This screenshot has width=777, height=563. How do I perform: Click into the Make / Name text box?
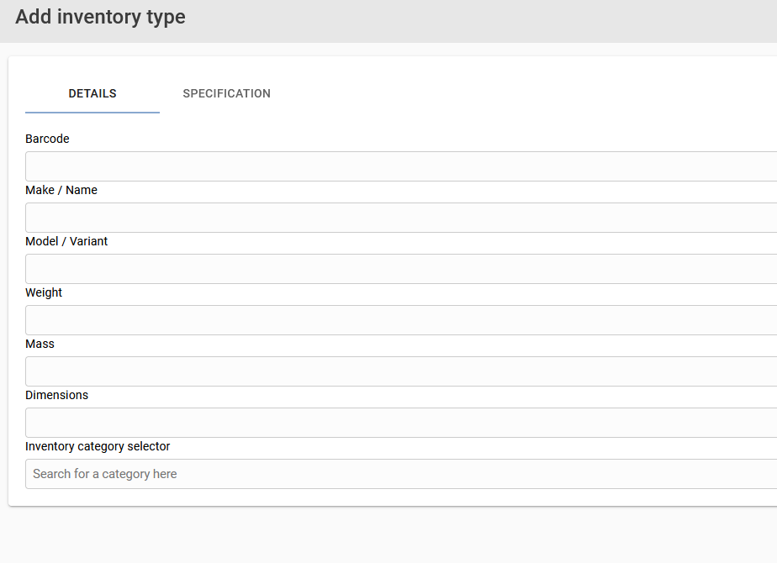click(x=401, y=218)
